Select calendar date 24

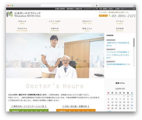(132, 105)
